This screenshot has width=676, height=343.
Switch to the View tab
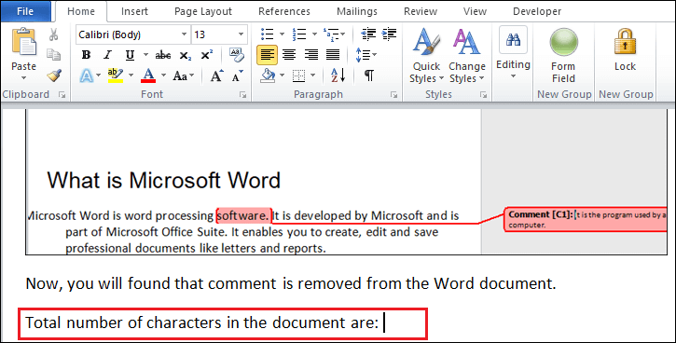(x=476, y=11)
